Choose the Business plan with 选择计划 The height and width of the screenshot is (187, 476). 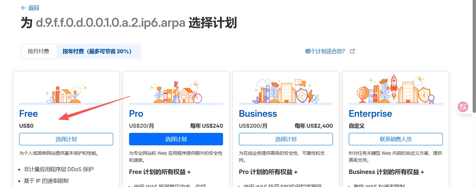(286, 139)
